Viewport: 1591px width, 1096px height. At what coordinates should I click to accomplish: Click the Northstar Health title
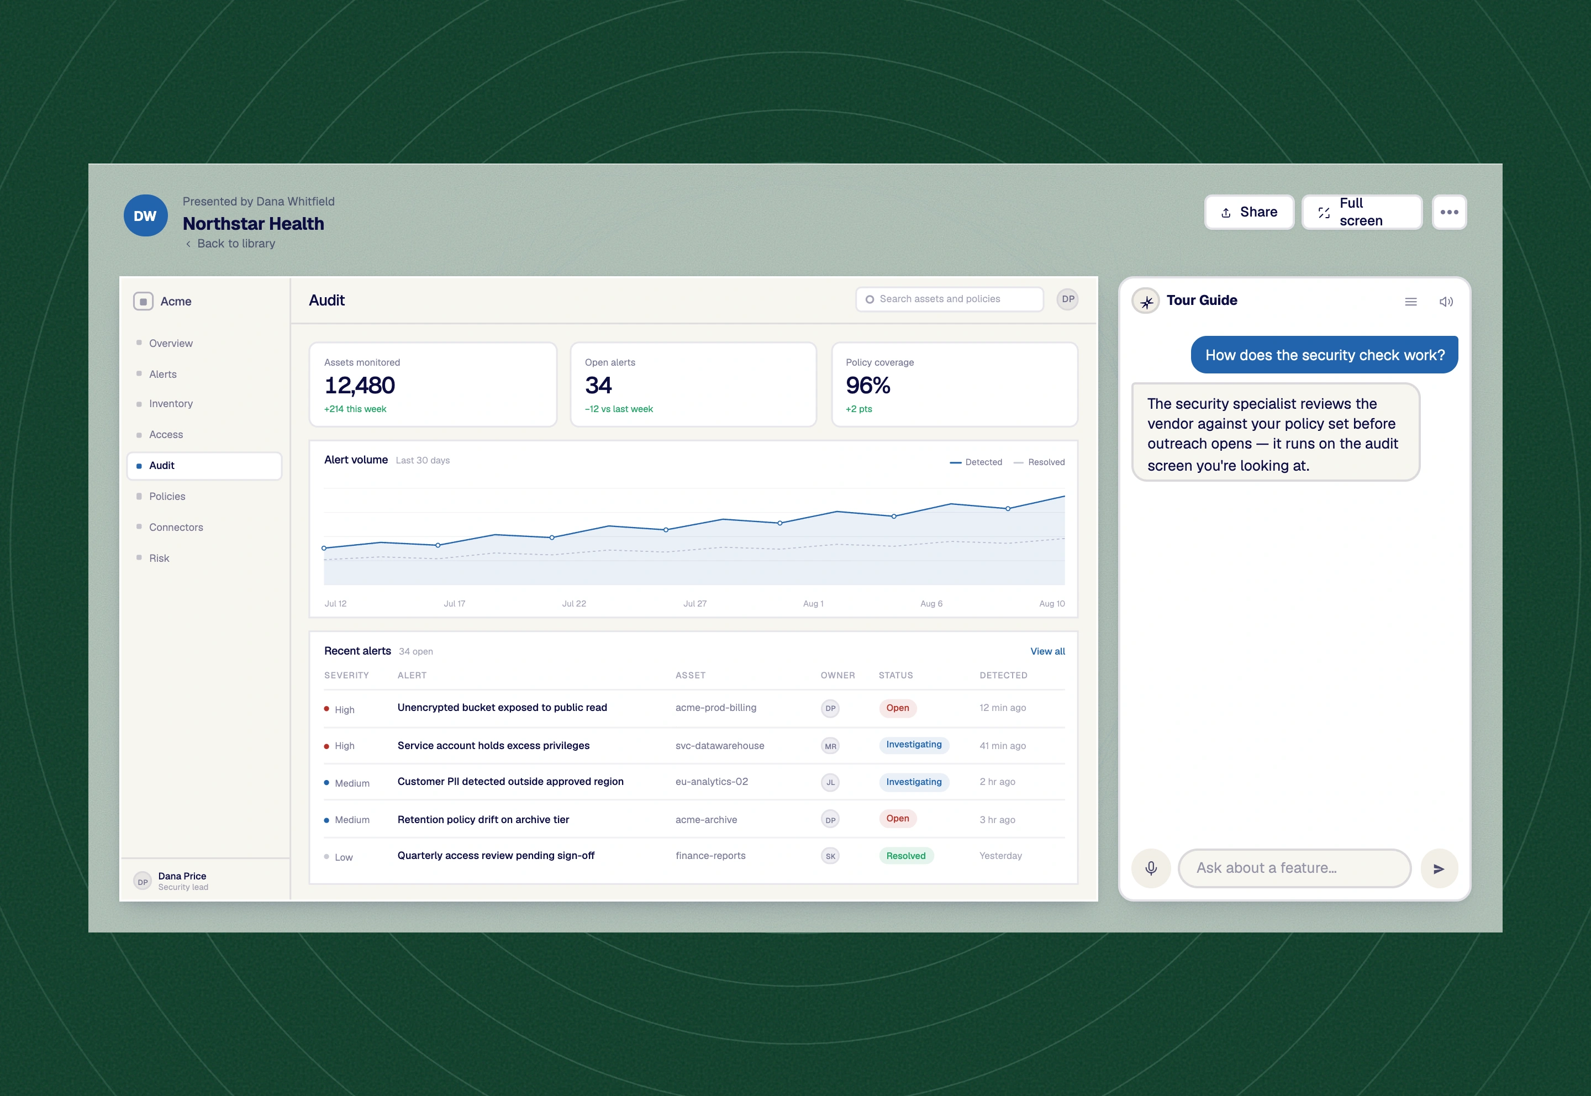[254, 224]
